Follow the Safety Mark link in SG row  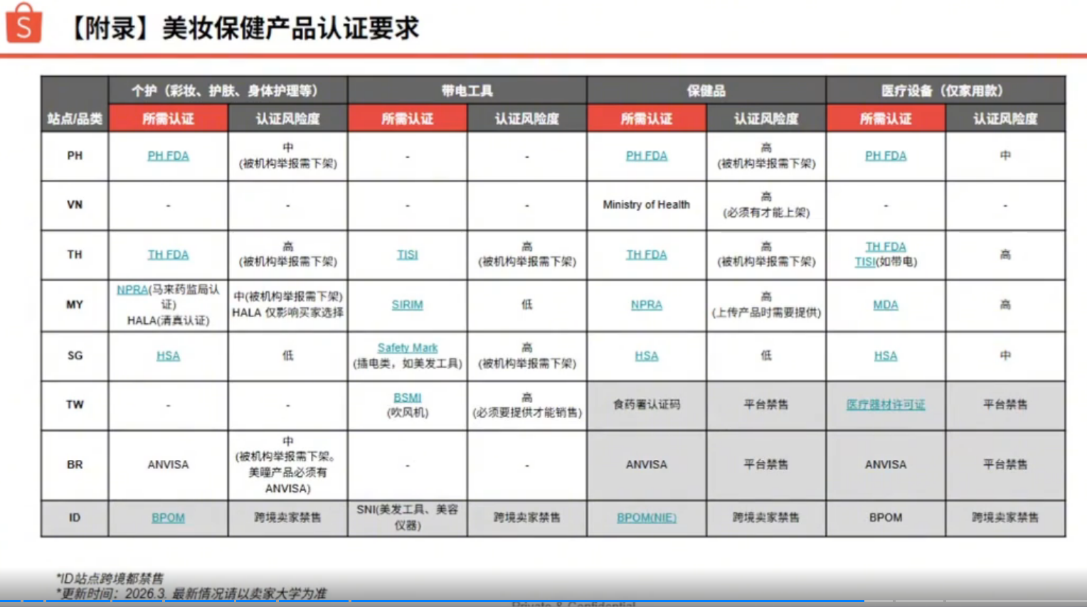click(408, 348)
